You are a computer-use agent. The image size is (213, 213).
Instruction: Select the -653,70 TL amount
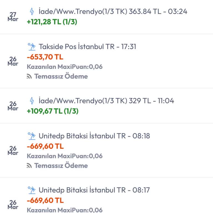45,57
